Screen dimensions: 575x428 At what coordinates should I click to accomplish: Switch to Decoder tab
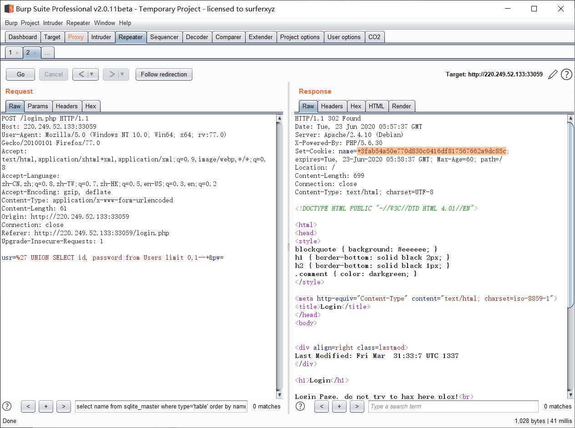click(197, 37)
